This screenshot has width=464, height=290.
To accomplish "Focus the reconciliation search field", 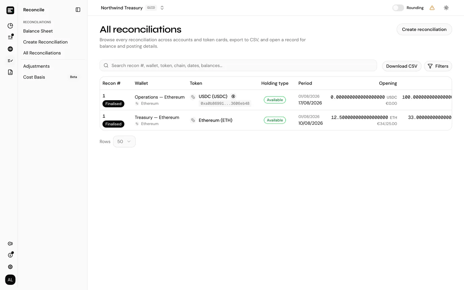I will pos(238,65).
